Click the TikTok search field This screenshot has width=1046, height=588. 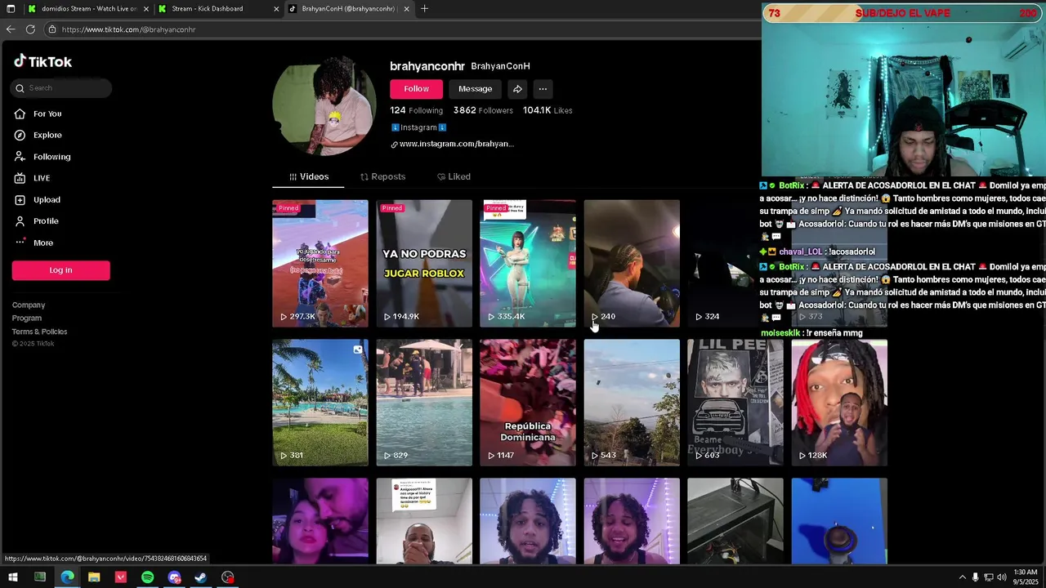pyautogui.click(x=61, y=88)
